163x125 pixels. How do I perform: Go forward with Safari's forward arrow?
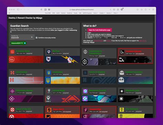pos(28,10)
